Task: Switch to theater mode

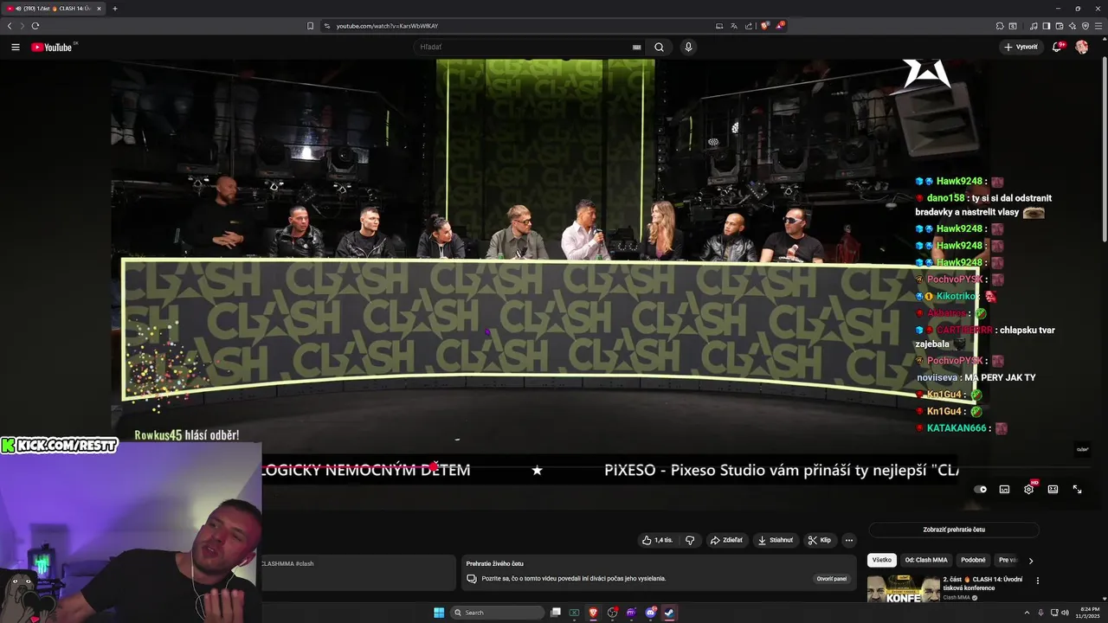Action: pos(1053,489)
